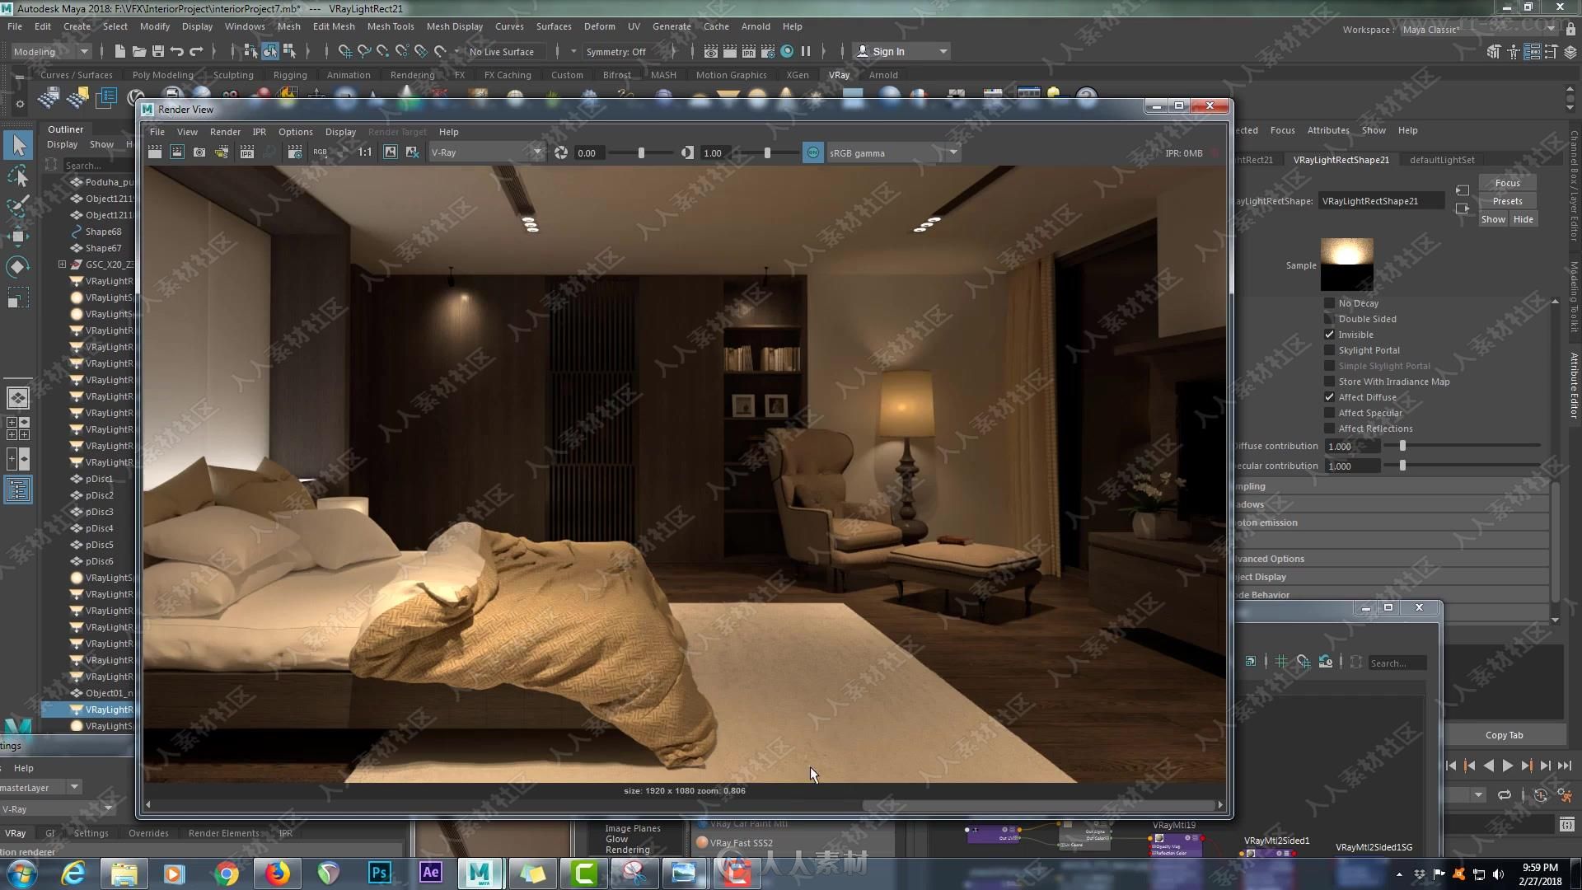
Task: Switch to the Arnold shelf tab
Action: click(883, 75)
